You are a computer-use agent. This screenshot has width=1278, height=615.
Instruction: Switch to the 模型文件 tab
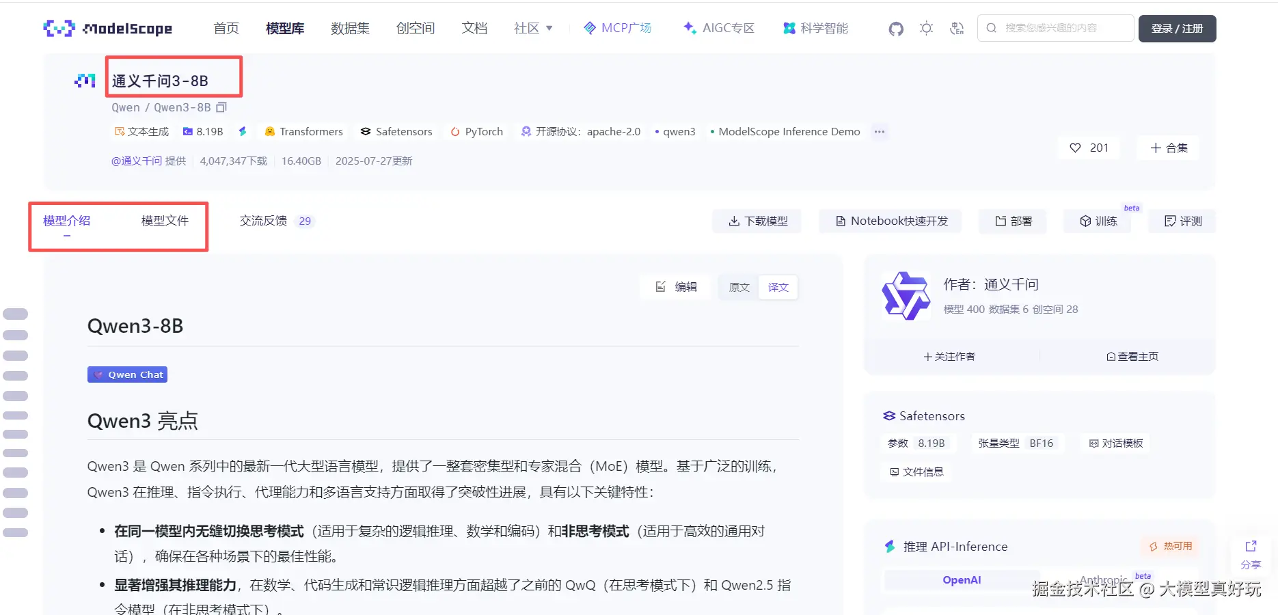[x=165, y=221]
